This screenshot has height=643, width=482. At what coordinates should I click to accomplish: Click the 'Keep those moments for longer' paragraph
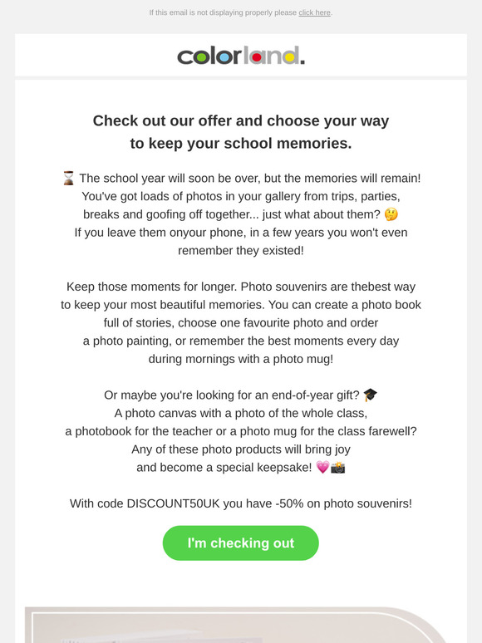pos(241,322)
